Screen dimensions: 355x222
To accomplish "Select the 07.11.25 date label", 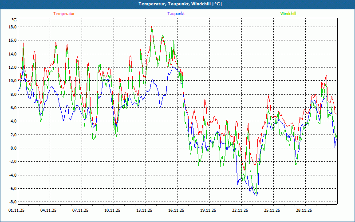I will 81,211.
